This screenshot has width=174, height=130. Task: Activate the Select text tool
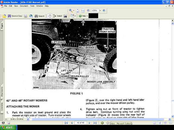pyautogui.click(x=57, y=16)
